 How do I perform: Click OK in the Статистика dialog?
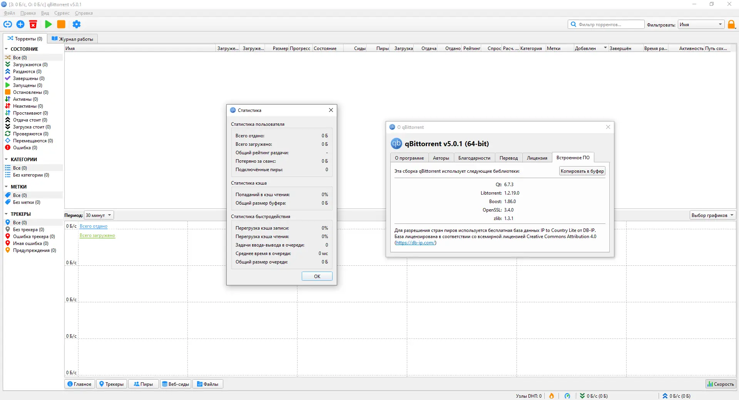pos(317,276)
